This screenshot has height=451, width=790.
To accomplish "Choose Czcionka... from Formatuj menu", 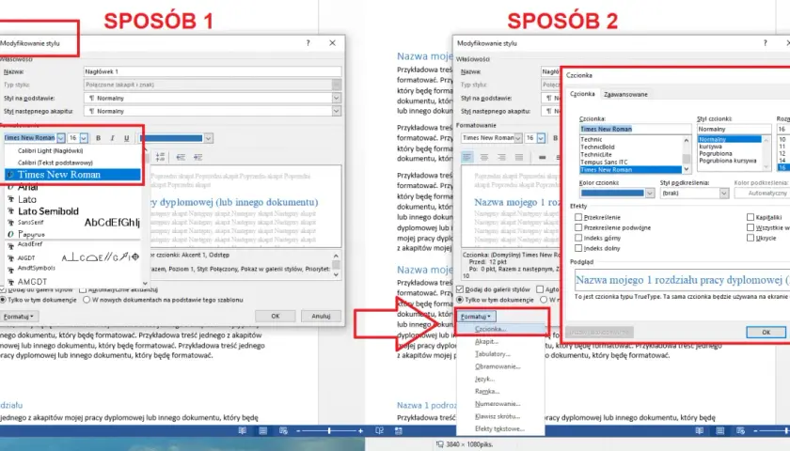I will tap(490, 329).
